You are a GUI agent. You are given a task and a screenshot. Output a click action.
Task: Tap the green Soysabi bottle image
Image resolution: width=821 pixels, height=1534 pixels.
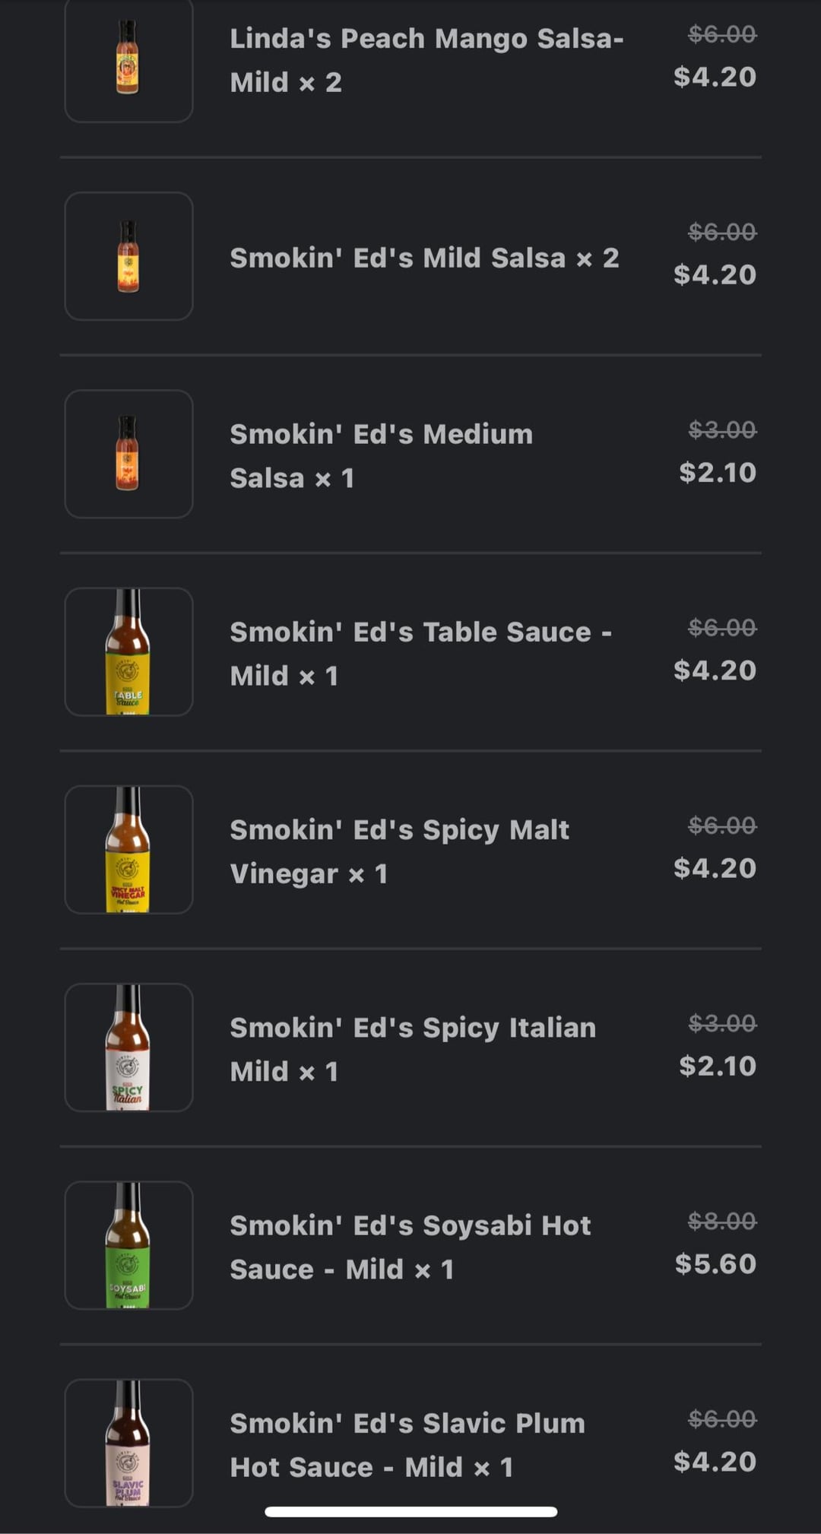click(x=128, y=1244)
